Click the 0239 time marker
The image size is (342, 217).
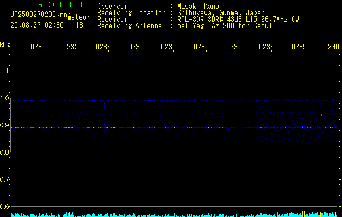click(x=298, y=47)
